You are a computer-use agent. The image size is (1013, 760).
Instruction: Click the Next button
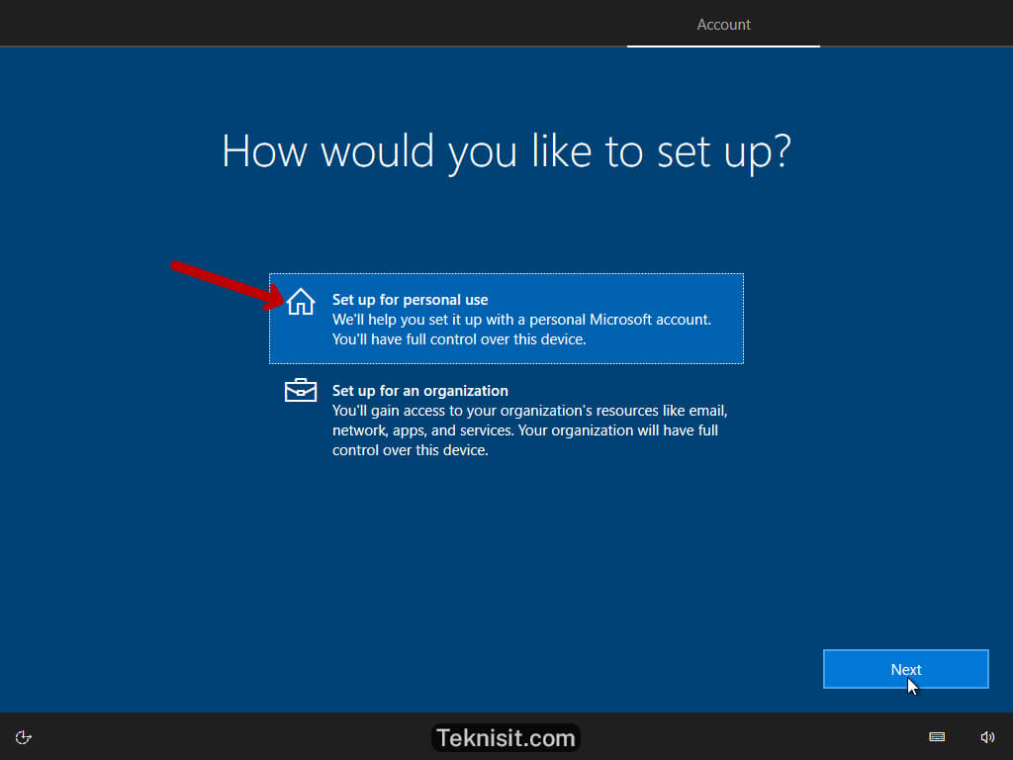[906, 669]
